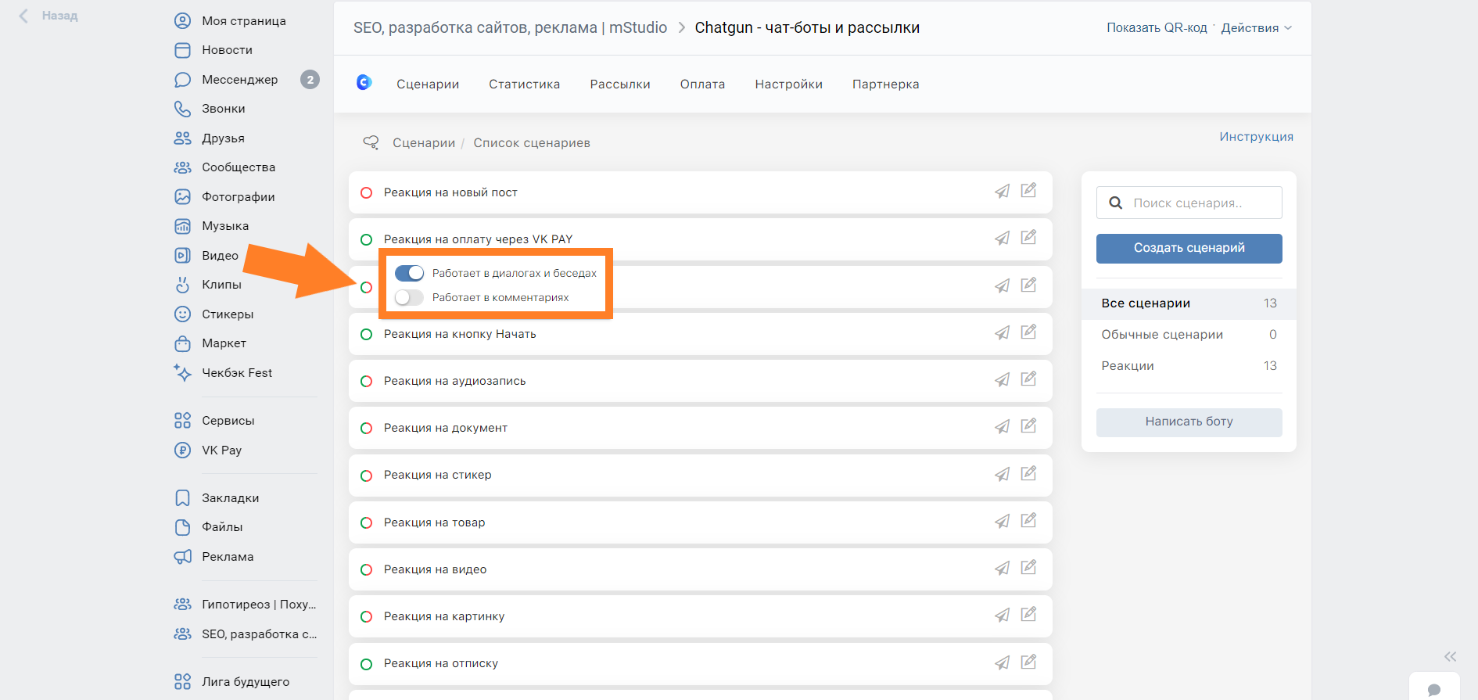
Task: Click the Поиск сценария search field
Action: [x=1189, y=203]
